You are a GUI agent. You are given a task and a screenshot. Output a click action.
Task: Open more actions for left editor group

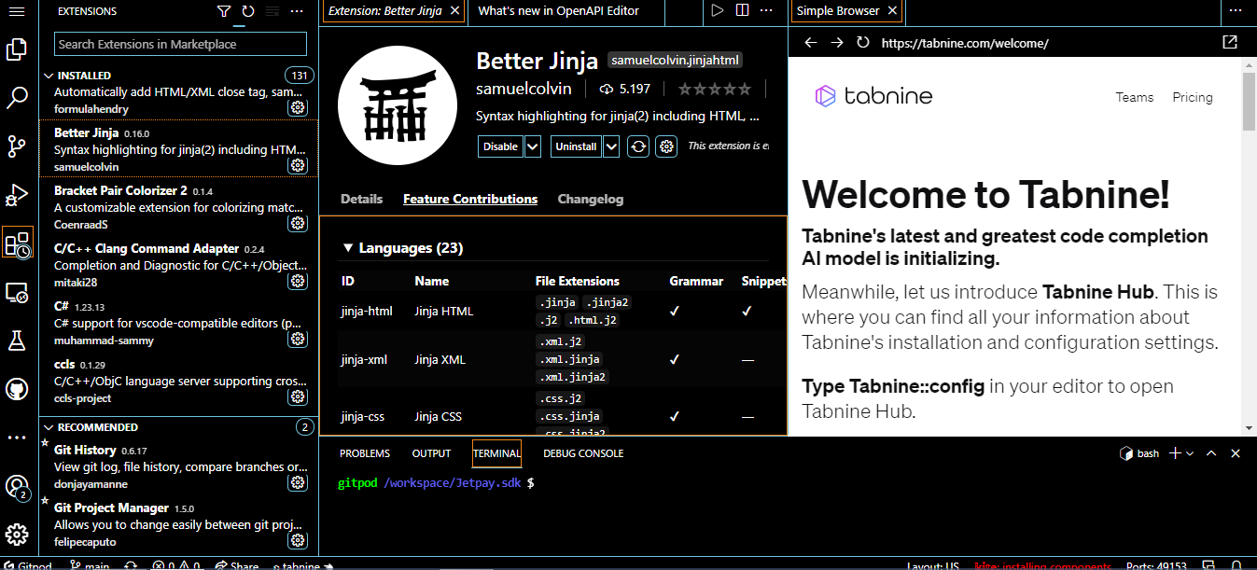pos(767,11)
